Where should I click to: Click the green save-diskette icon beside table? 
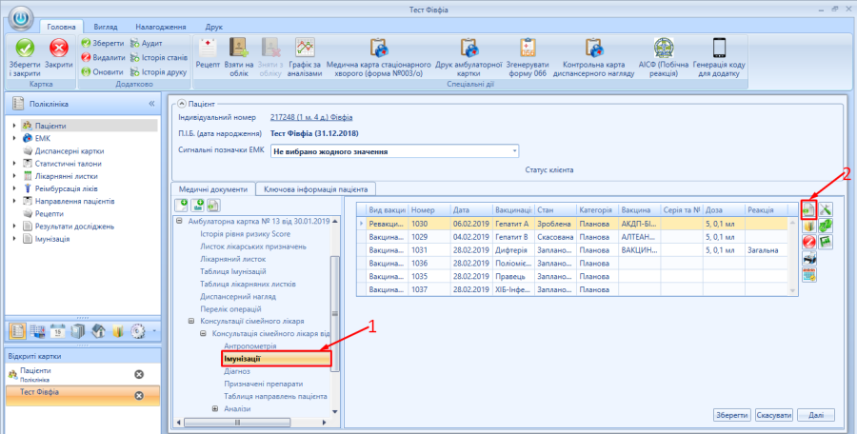click(826, 242)
